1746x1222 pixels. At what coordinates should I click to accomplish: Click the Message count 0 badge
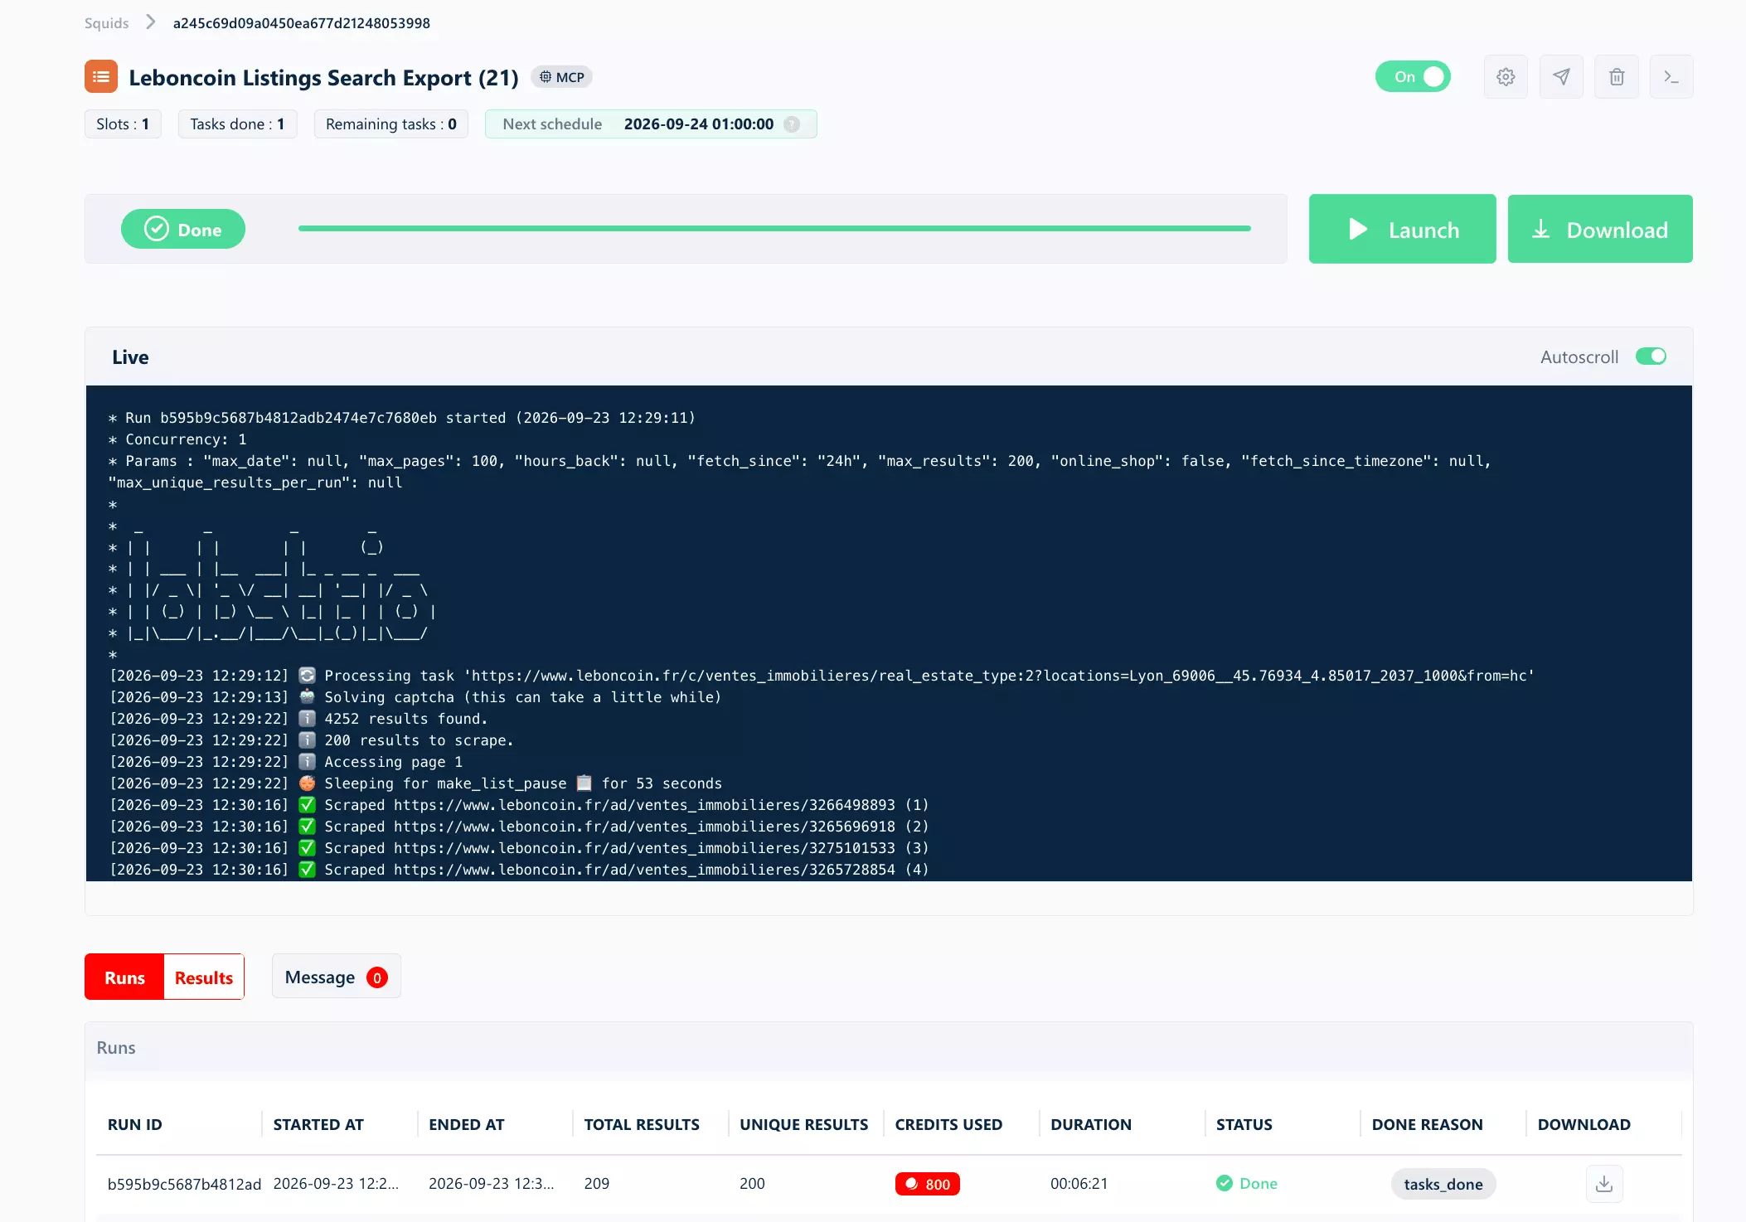tap(377, 977)
